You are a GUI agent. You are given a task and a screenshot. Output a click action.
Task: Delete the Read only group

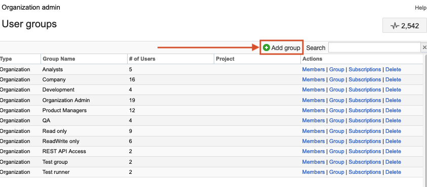(x=393, y=131)
